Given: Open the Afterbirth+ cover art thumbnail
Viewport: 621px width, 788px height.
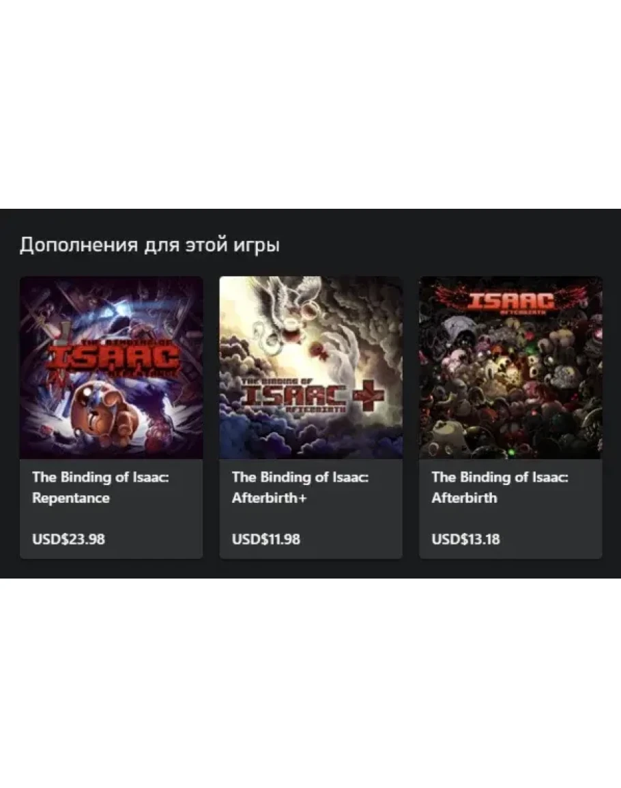Looking at the screenshot, I should (x=310, y=367).
